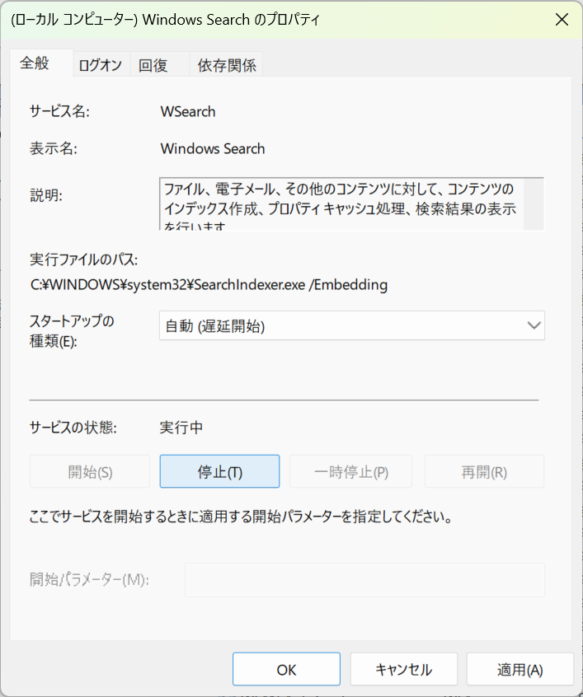Switch to the 全般 tab
Screen dimensions: 583x697
(x=41, y=63)
